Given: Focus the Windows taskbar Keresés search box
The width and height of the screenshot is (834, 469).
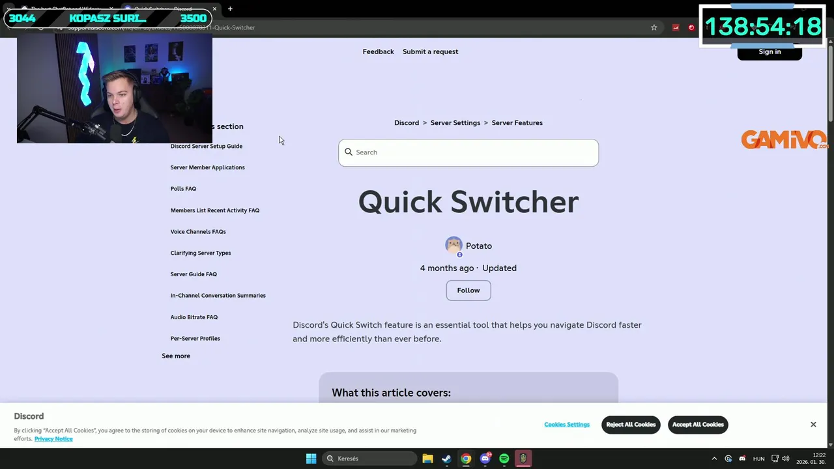Looking at the screenshot, I should [x=370, y=459].
